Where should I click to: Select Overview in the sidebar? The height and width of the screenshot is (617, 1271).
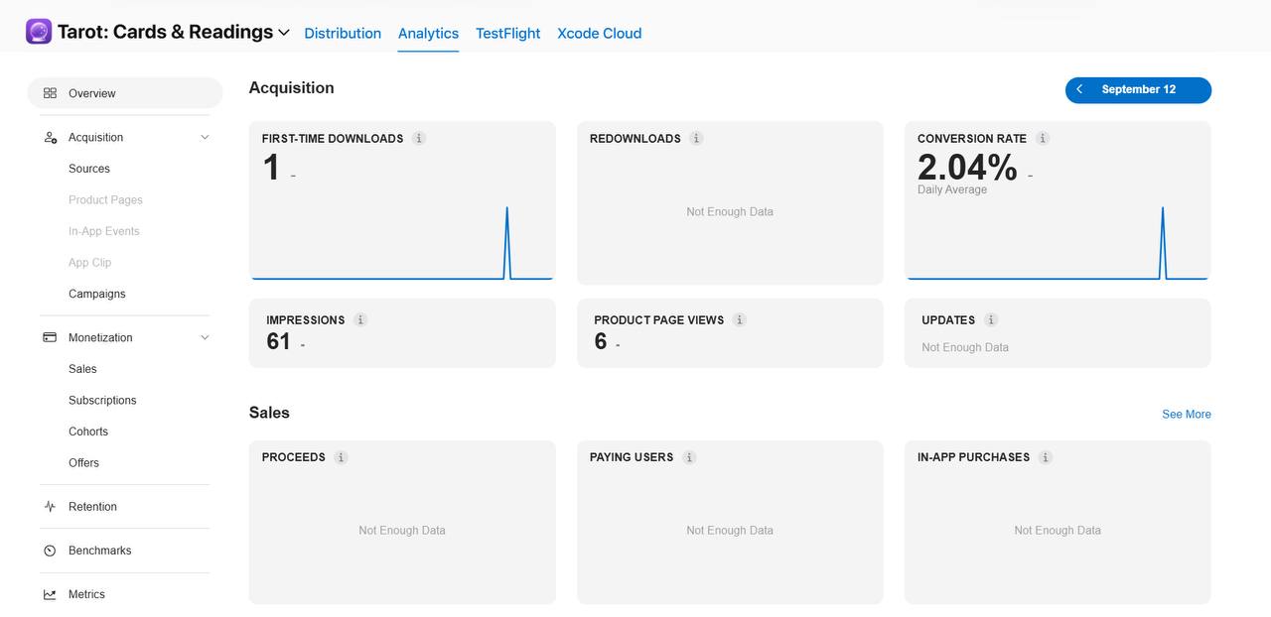(125, 93)
